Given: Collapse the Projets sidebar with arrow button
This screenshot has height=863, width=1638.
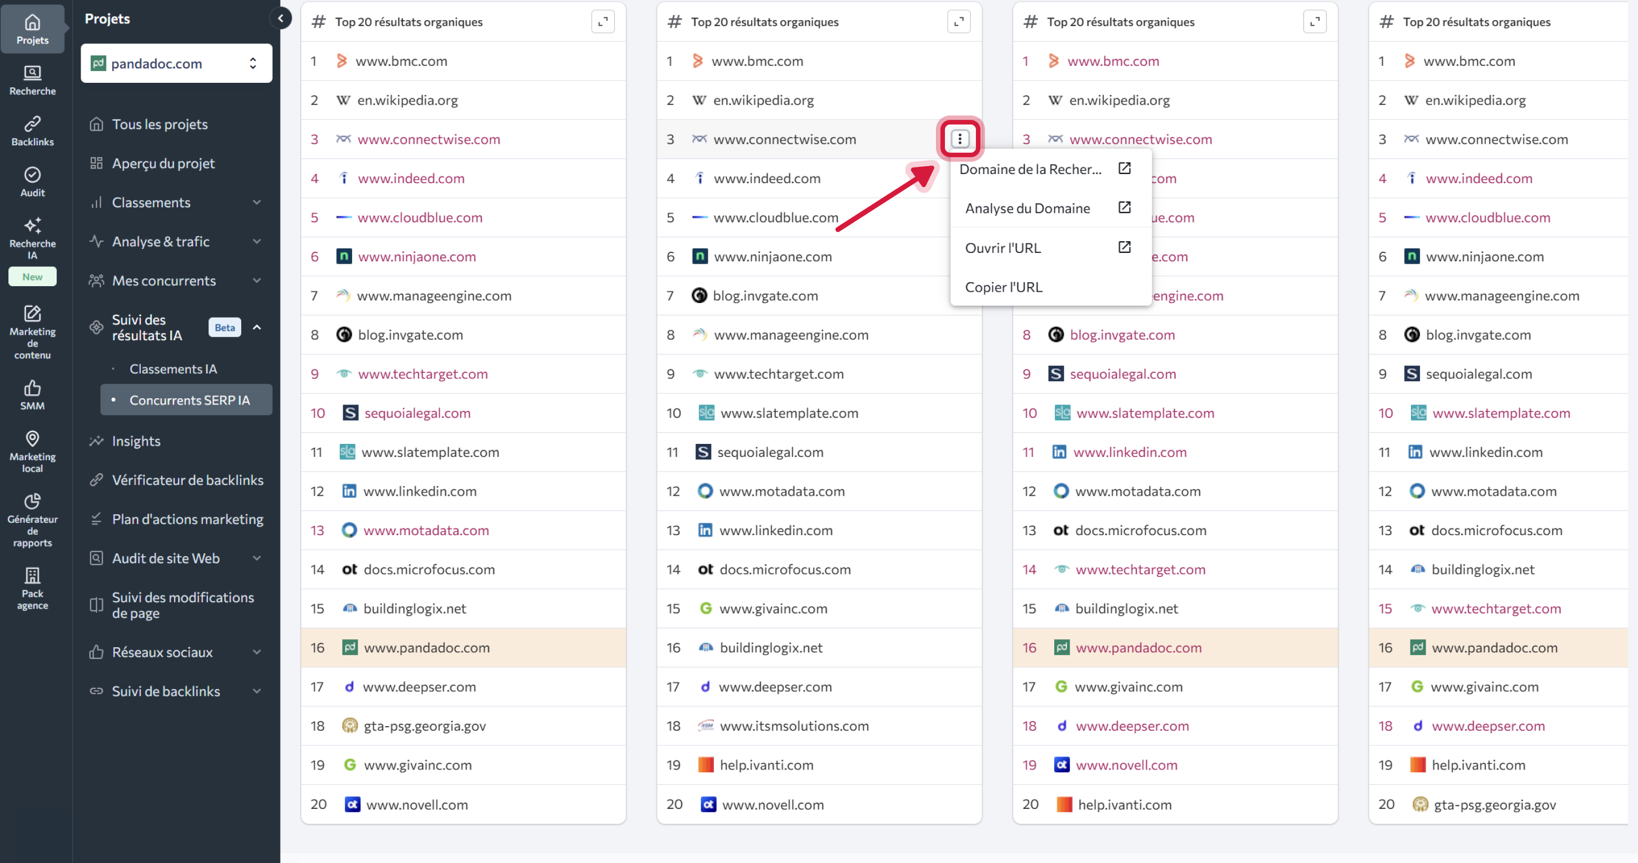Looking at the screenshot, I should [281, 19].
